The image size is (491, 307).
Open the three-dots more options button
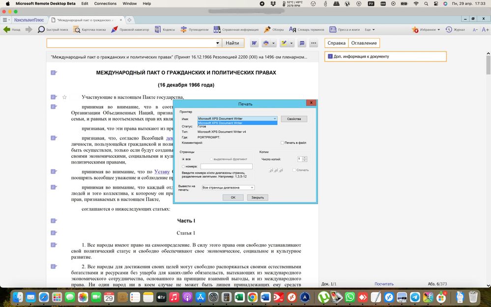pos(314,43)
